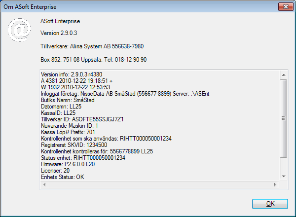This screenshot has height=217, width=296.
Task: Click the 'Kassa Löp# Prefix: 701' row
Action: pos(68,132)
